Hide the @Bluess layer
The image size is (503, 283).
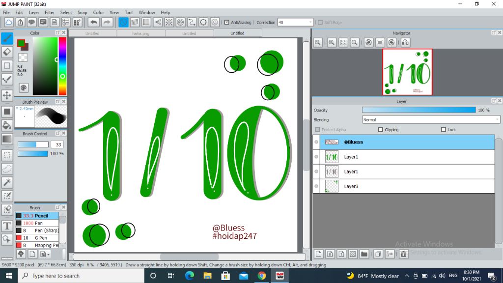(316, 142)
